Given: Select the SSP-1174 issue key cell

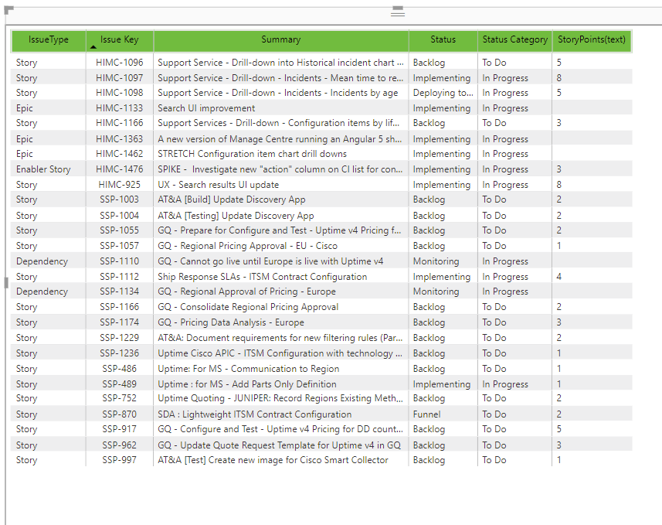Looking at the screenshot, I should tap(120, 322).
